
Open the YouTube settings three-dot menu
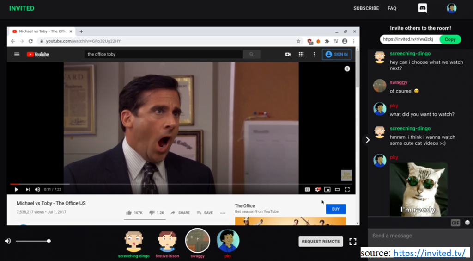[314, 55]
